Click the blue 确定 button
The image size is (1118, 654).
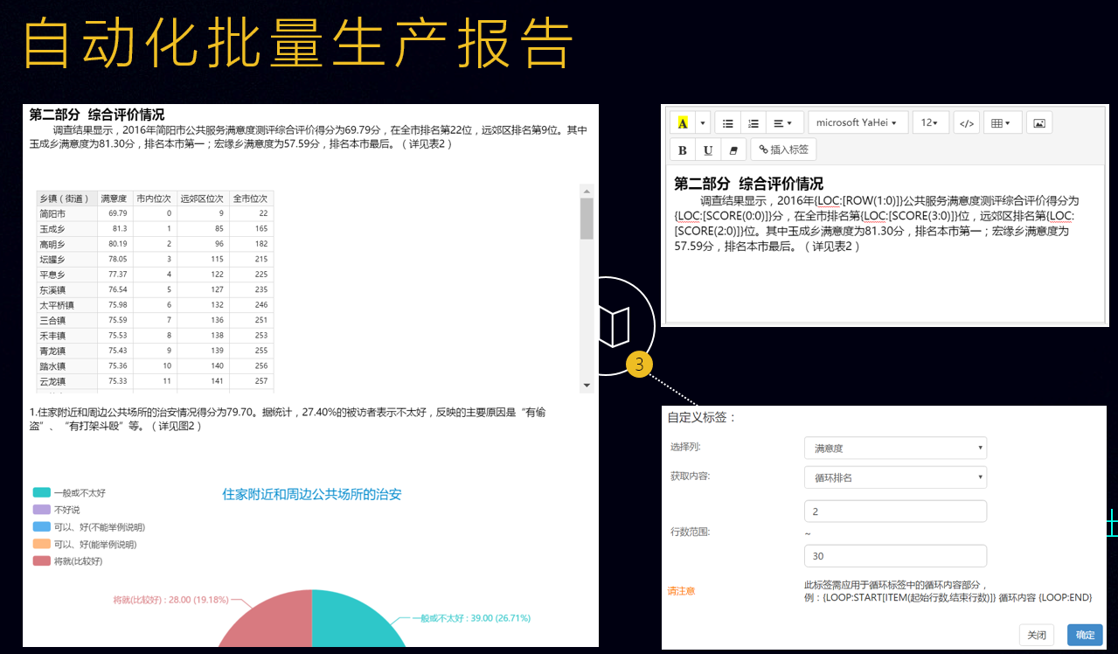1085,635
